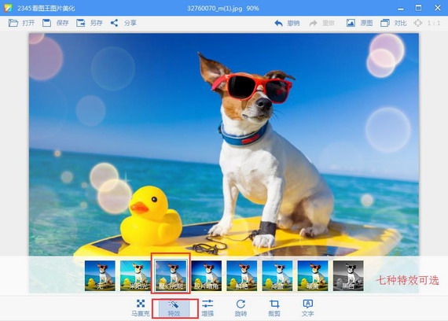Share the picture via 分享
Image resolution: width=448 pixels, height=321 pixels.
(x=123, y=23)
